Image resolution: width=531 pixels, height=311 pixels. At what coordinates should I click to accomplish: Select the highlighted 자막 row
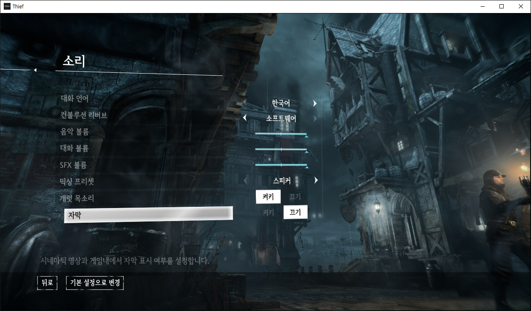(x=149, y=214)
